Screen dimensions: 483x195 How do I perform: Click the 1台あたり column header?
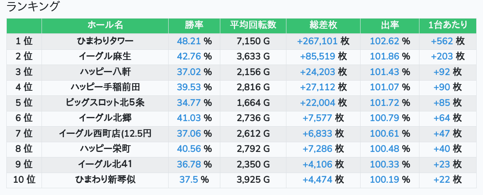448,25
